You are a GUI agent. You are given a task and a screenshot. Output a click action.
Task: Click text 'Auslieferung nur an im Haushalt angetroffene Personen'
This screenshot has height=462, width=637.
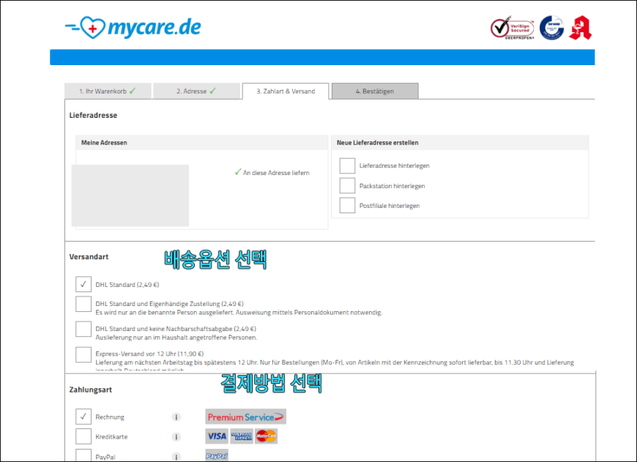point(176,338)
